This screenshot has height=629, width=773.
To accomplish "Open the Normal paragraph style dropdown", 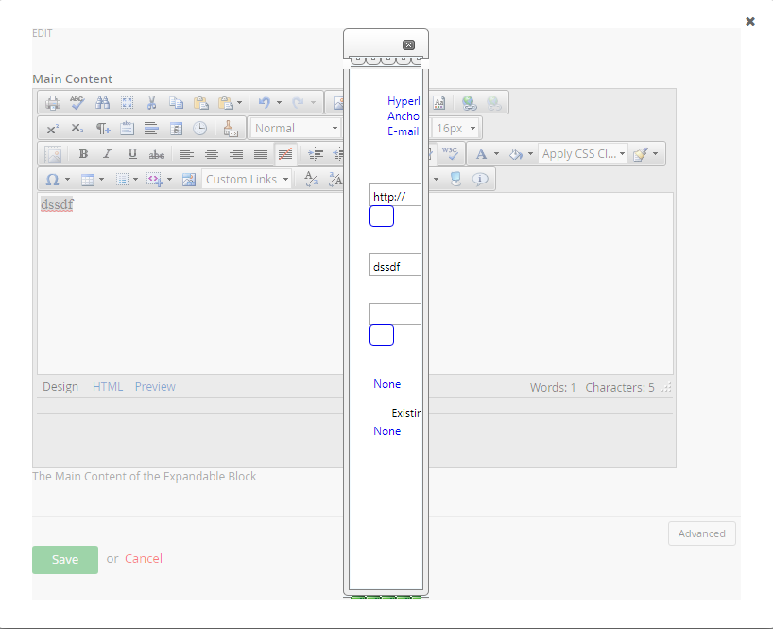I will [296, 129].
